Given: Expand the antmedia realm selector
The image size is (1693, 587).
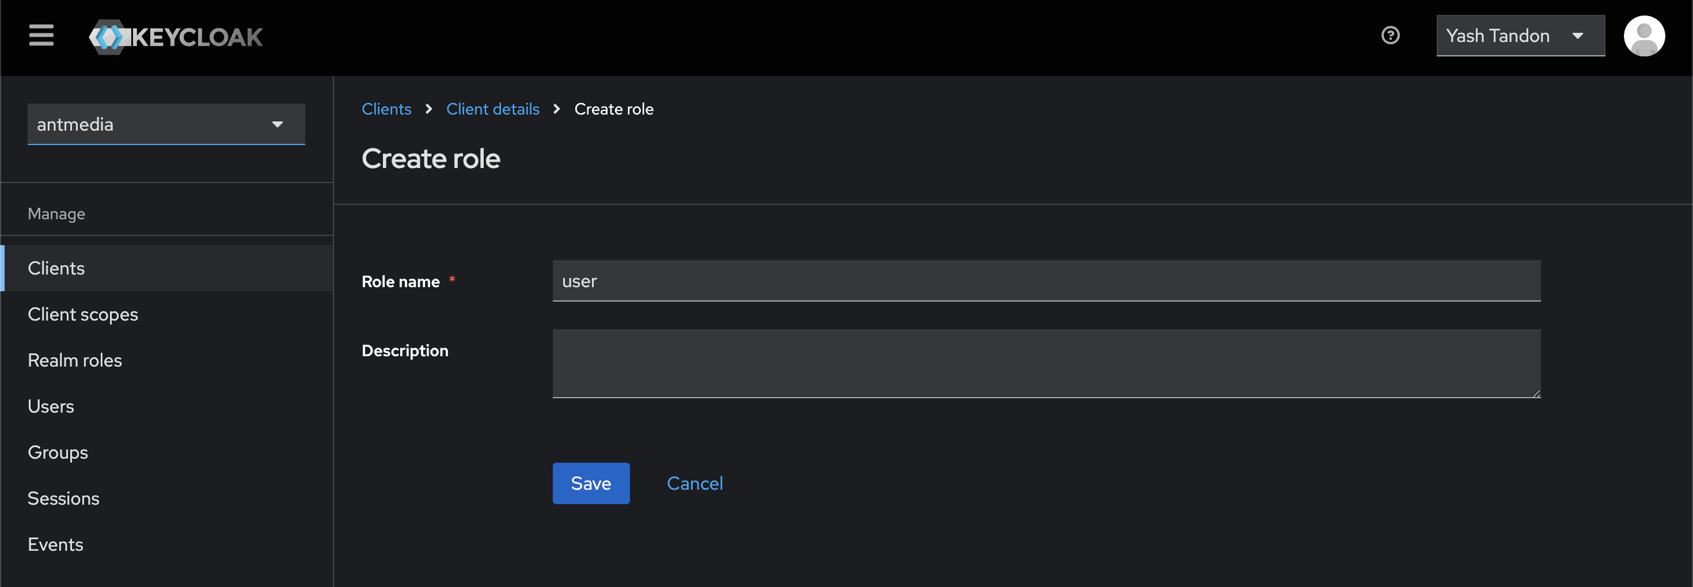Looking at the screenshot, I should click(166, 124).
